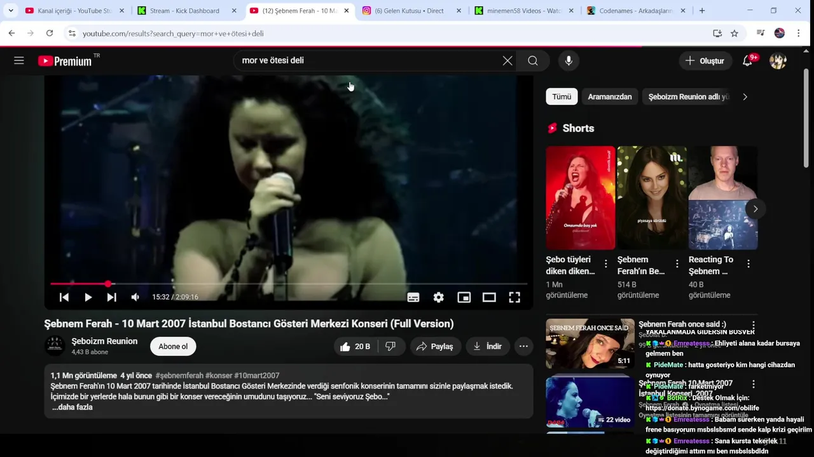The height and width of the screenshot is (457, 814).
Task: Open options for 10 Mart 2007 playlist
Action: tap(754, 384)
